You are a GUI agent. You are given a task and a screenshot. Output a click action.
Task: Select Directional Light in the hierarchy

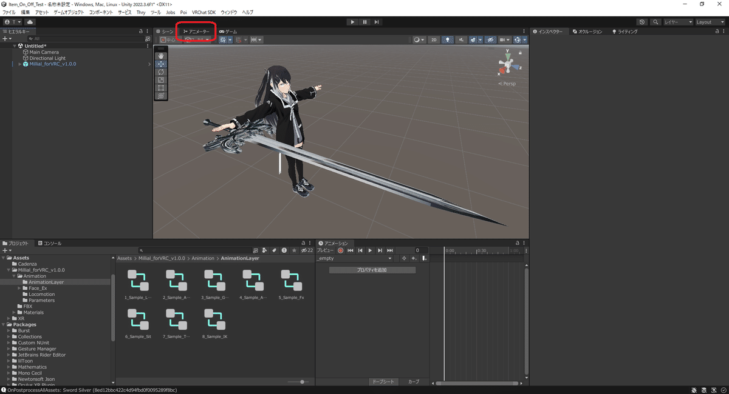(x=47, y=58)
